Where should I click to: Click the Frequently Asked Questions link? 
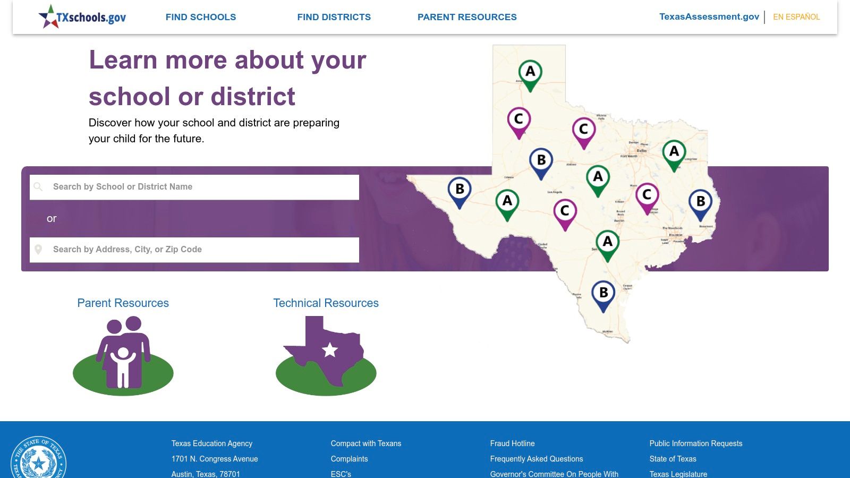[537, 459]
